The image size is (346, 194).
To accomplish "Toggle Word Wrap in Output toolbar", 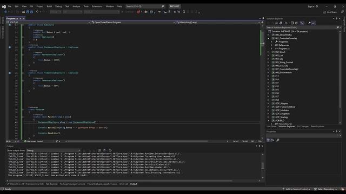I will pos(104,150).
